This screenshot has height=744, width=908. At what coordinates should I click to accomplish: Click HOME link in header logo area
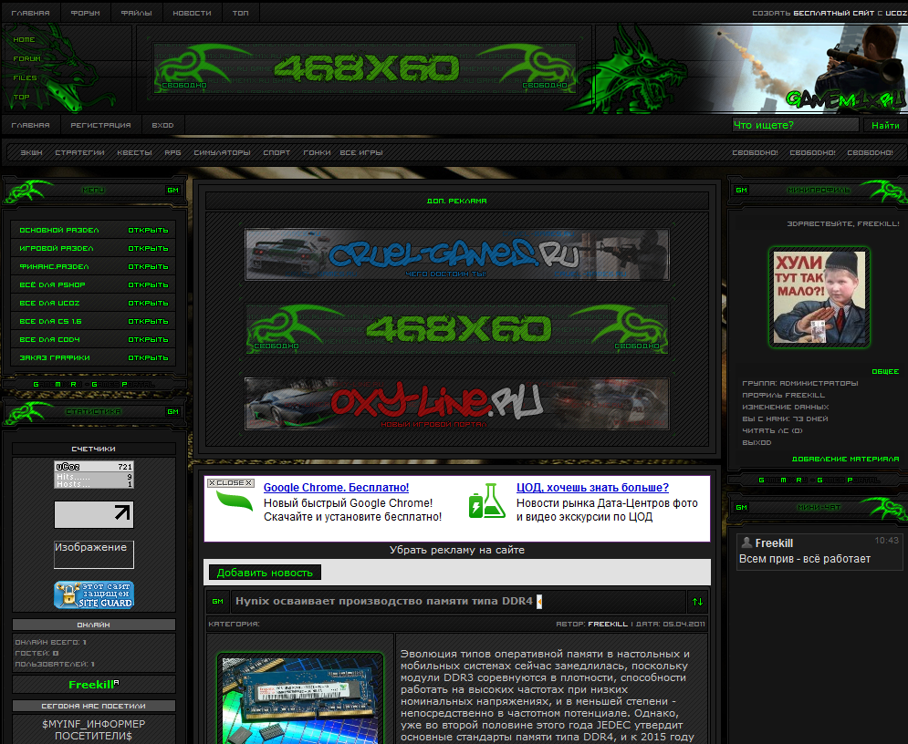pos(25,40)
